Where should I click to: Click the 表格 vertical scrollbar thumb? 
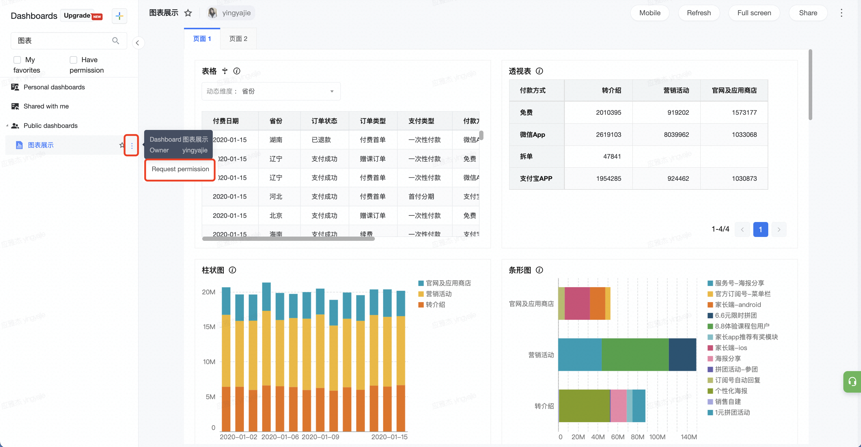pyautogui.click(x=481, y=135)
